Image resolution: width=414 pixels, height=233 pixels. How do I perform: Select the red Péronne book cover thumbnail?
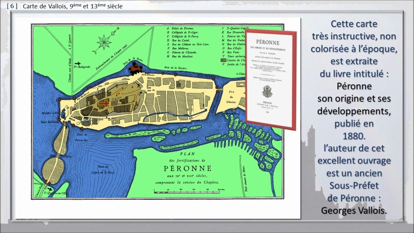pyautogui.click(x=271, y=80)
